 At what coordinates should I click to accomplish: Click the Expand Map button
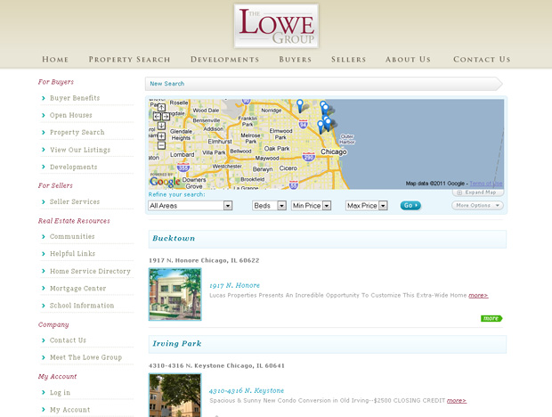point(478,192)
